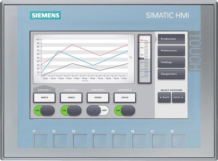The image size is (218, 161).
Task: Click the gauge slider marker at 25
Action: tap(141, 58)
